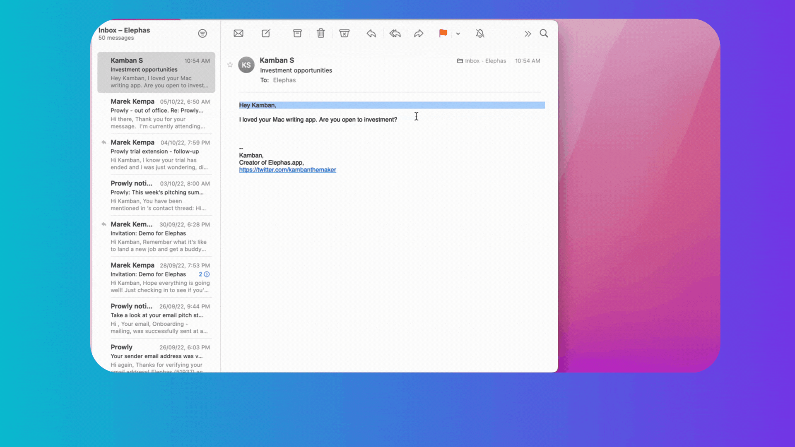Image resolution: width=795 pixels, height=447 pixels.
Task: Delete the message with the trash icon
Action: [321, 33]
